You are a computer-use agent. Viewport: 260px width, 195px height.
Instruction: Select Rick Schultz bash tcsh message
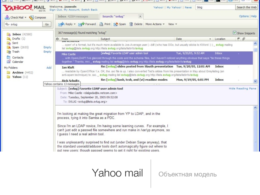154,80
